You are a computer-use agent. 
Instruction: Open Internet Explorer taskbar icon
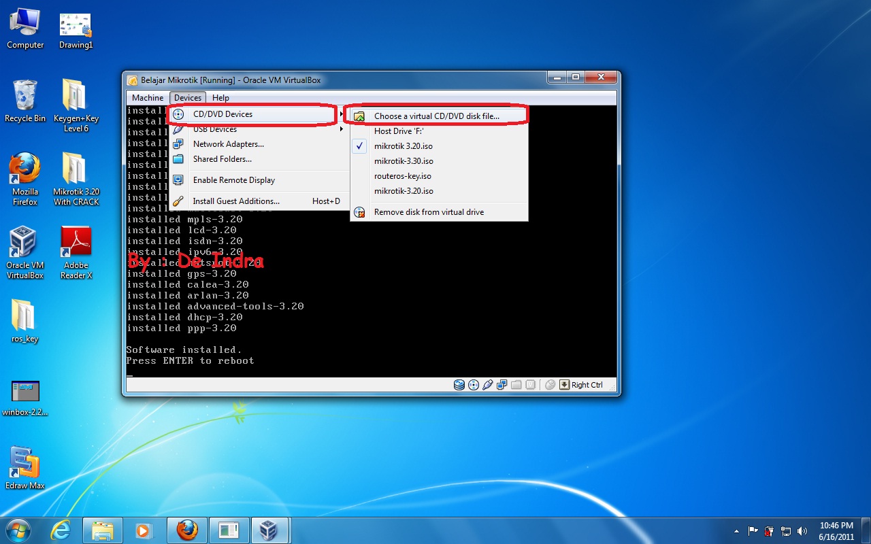(x=61, y=530)
